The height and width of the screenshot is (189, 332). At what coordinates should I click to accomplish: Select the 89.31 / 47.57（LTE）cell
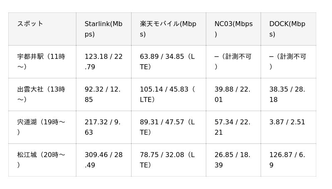click(x=168, y=127)
